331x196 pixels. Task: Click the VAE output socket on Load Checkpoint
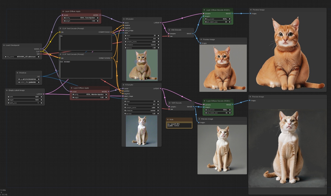click(x=41, y=54)
